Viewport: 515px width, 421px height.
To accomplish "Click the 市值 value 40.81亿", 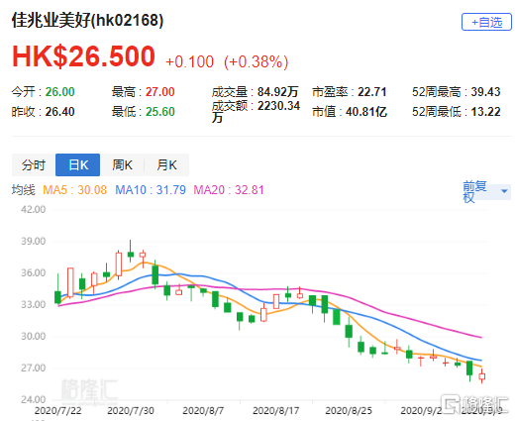I will point(366,112).
